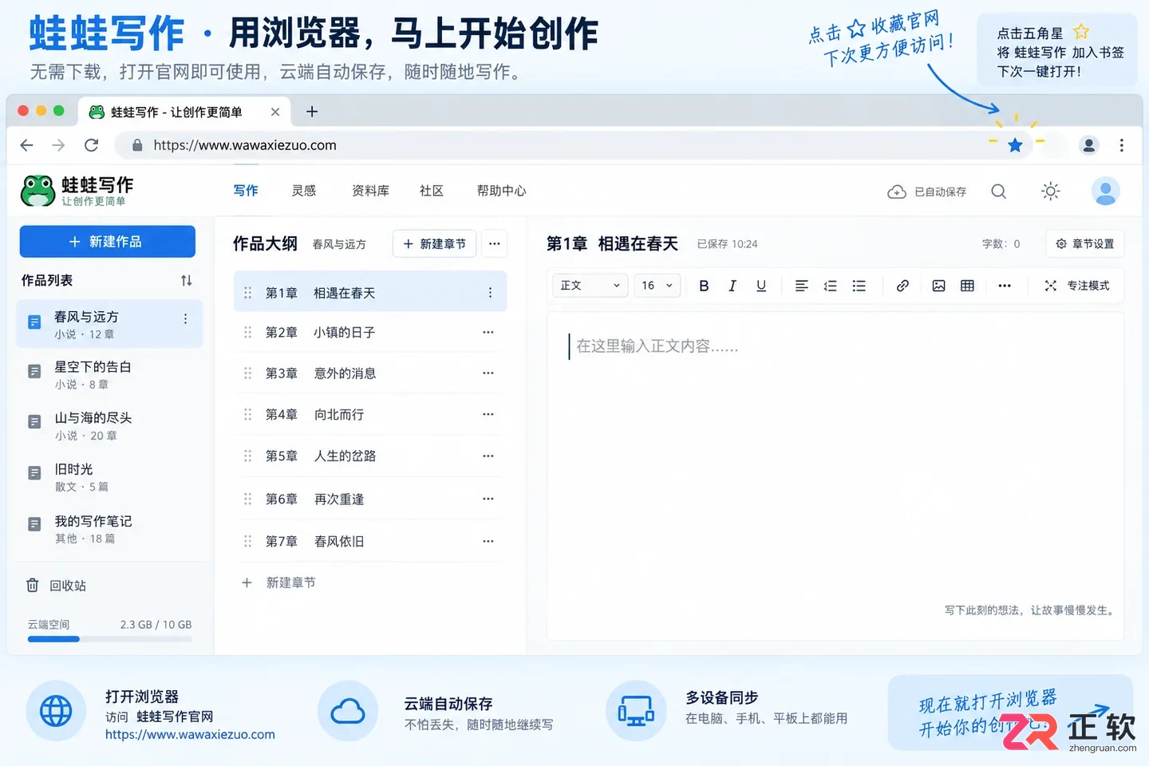Open a new browser tab
The width and height of the screenshot is (1149, 766).
coord(312,112)
